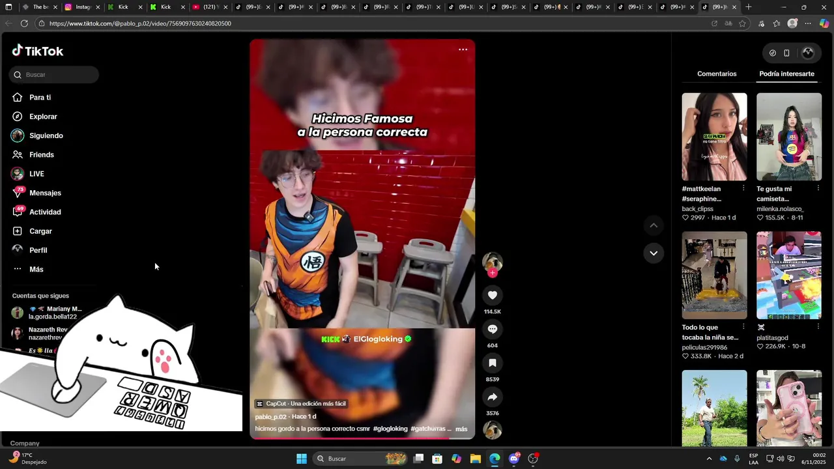Viewport: 834px width, 469px height.
Task: Open Windows Start menu
Action: (x=302, y=459)
